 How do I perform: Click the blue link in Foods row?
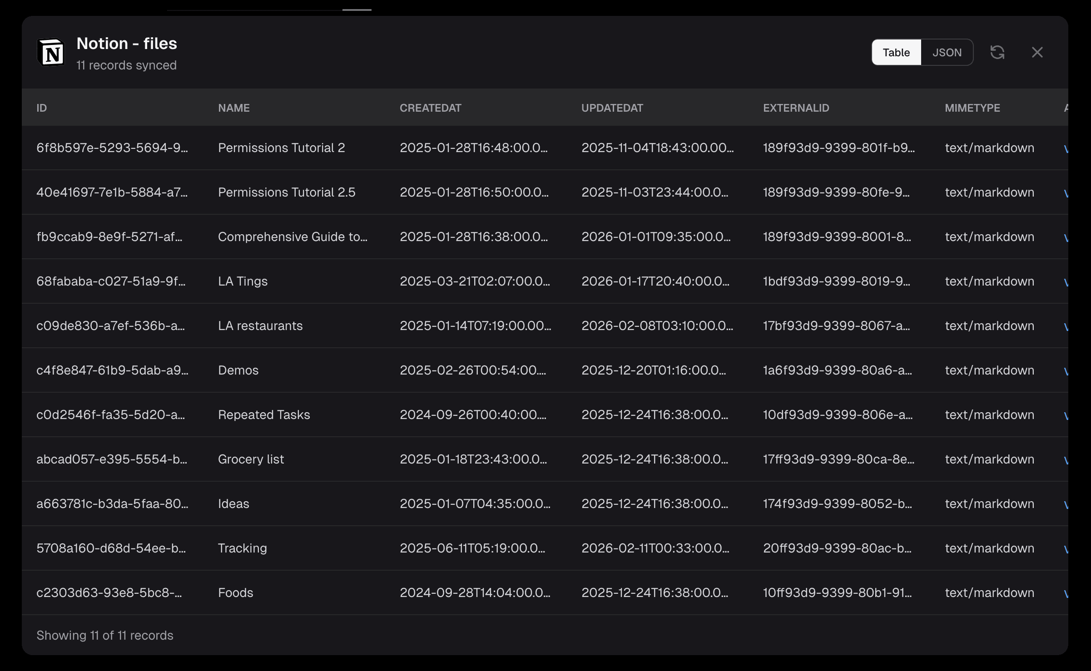tap(1065, 594)
